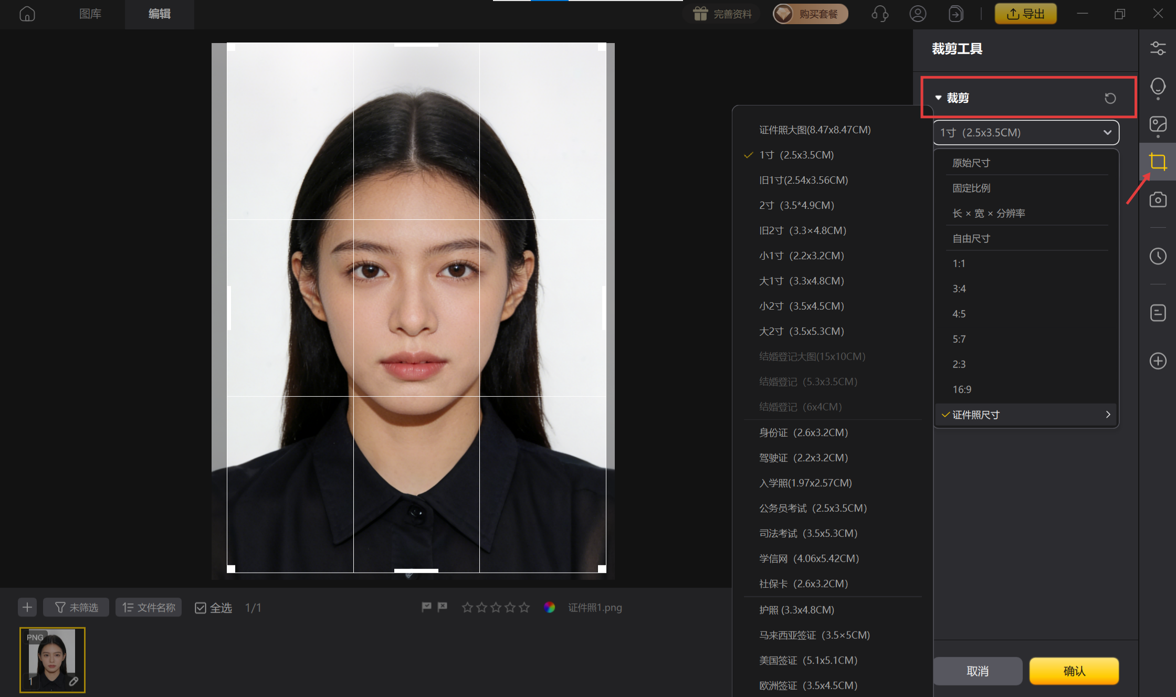Rate photo with the fifth star

[524, 608]
